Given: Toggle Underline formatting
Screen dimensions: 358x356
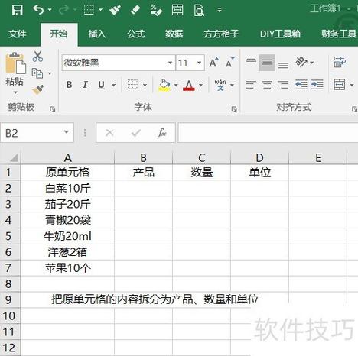Looking at the screenshot, I should [x=101, y=85].
